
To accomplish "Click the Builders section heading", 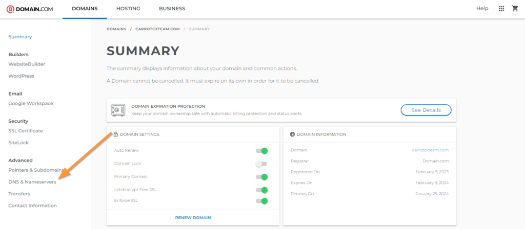I will [x=18, y=54].
